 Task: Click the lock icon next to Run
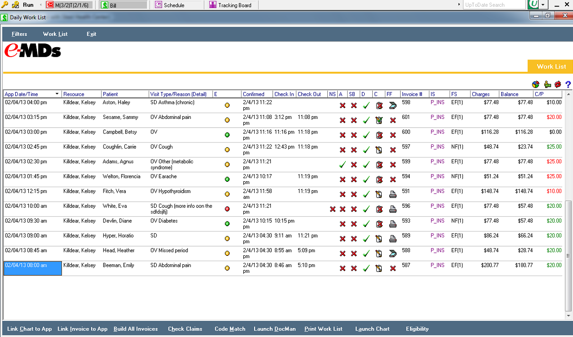[x=16, y=5]
